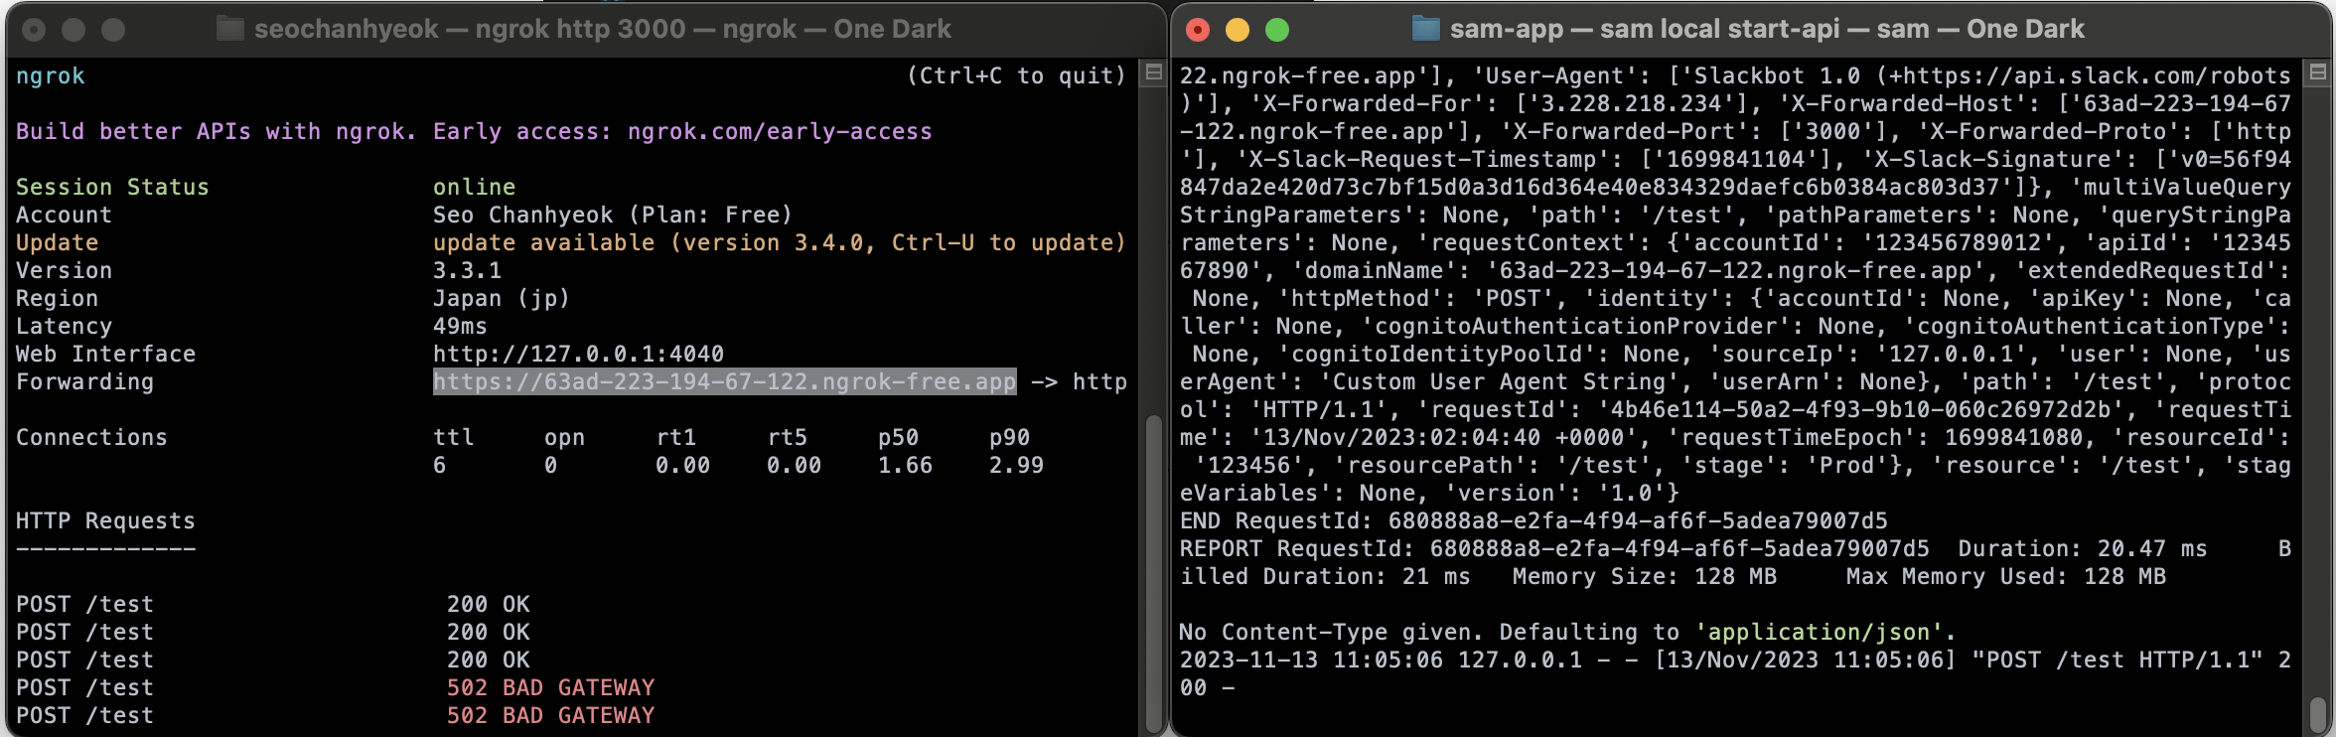Click the 'Forwarding' label in ngrok
Image resolution: width=2336 pixels, height=737 pixels.
[x=84, y=381]
